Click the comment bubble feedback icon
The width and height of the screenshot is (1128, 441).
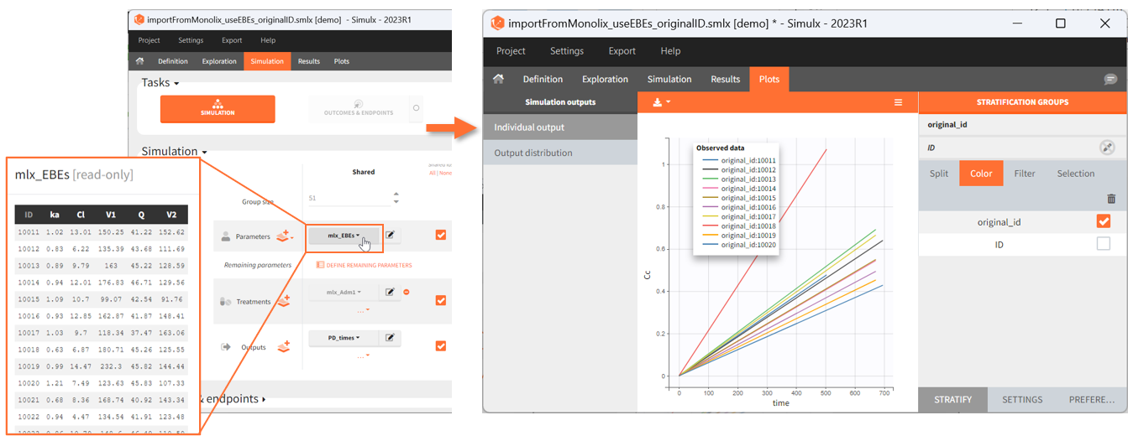[1110, 80]
